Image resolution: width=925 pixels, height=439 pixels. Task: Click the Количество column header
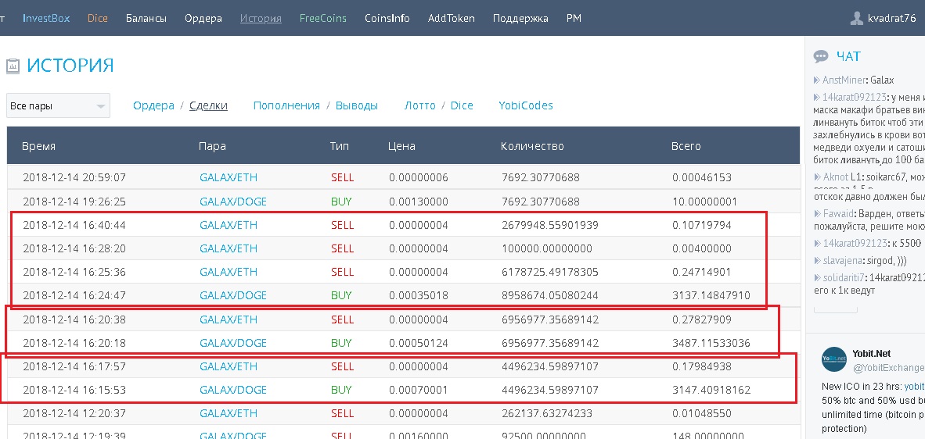pyautogui.click(x=532, y=146)
